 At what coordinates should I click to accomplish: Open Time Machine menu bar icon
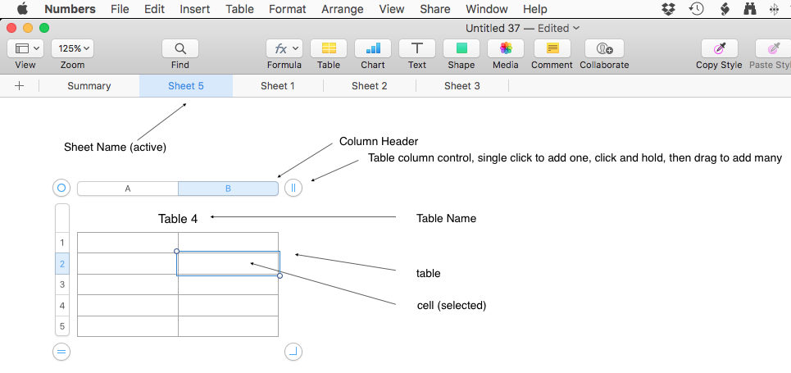tap(697, 8)
